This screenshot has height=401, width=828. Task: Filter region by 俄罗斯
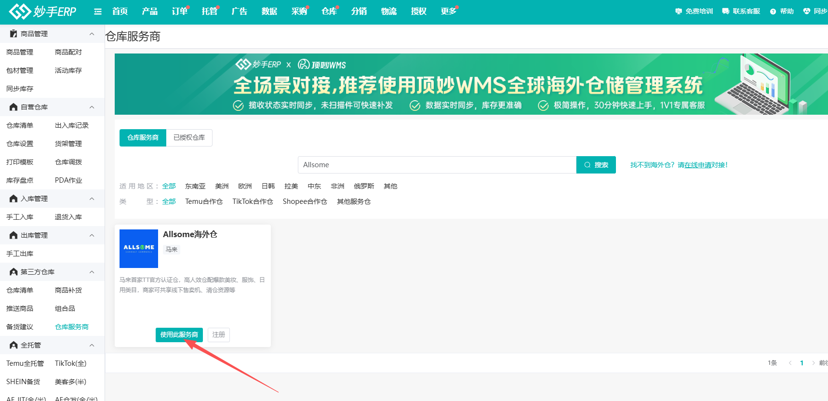click(364, 186)
